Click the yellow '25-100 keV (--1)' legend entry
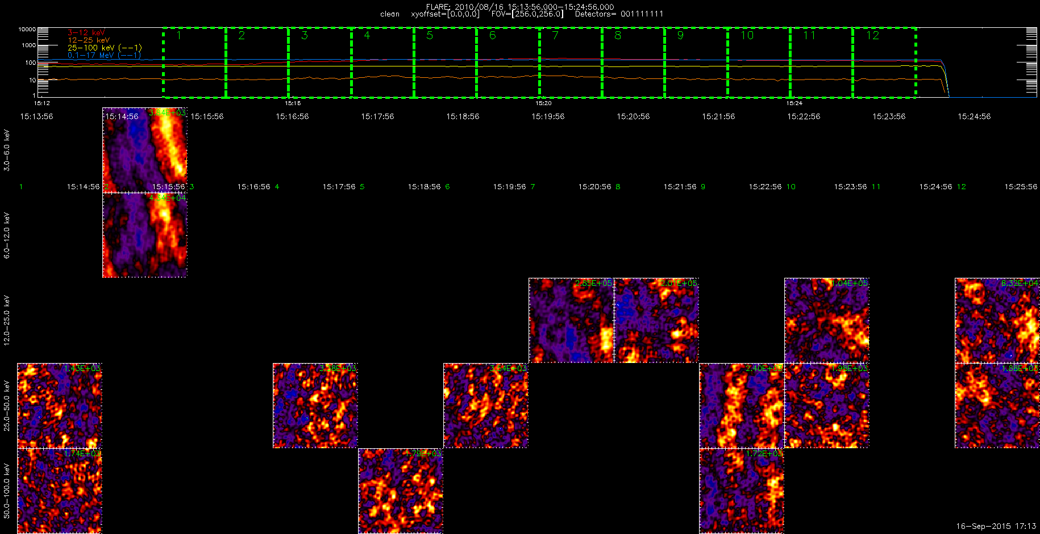This screenshot has width=1040, height=534. (105, 48)
